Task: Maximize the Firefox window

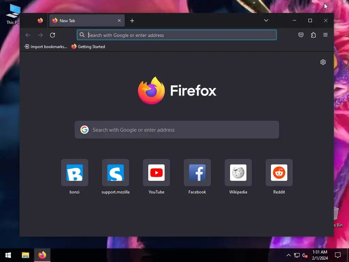Action: tap(310, 20)
